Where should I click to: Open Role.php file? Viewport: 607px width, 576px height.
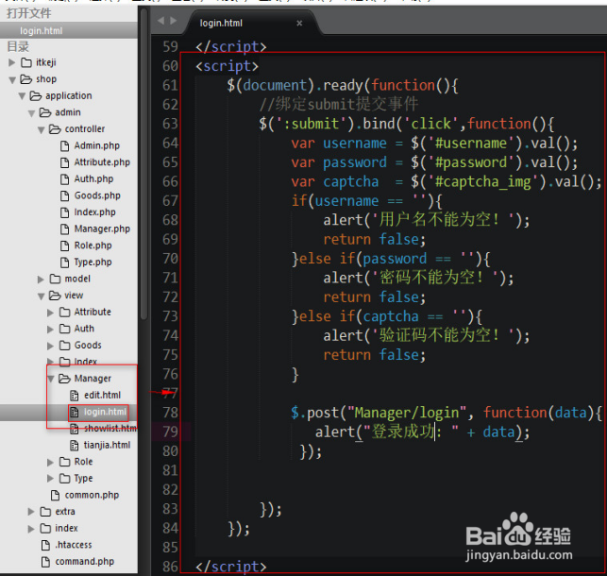tap(93, 246)
